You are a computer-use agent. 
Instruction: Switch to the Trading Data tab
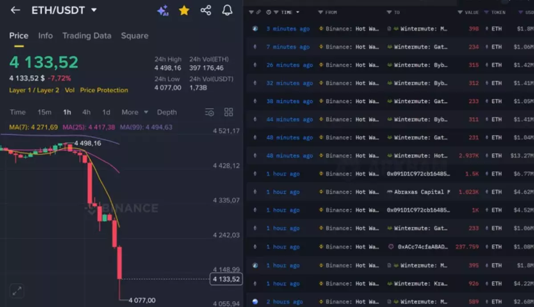[87, 36]
